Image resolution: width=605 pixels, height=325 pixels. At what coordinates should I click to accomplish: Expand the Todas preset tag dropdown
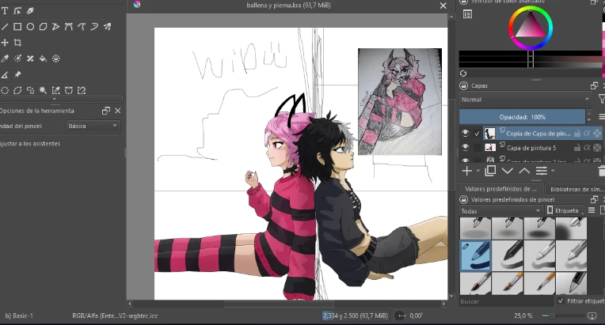[x=500, y=211]
